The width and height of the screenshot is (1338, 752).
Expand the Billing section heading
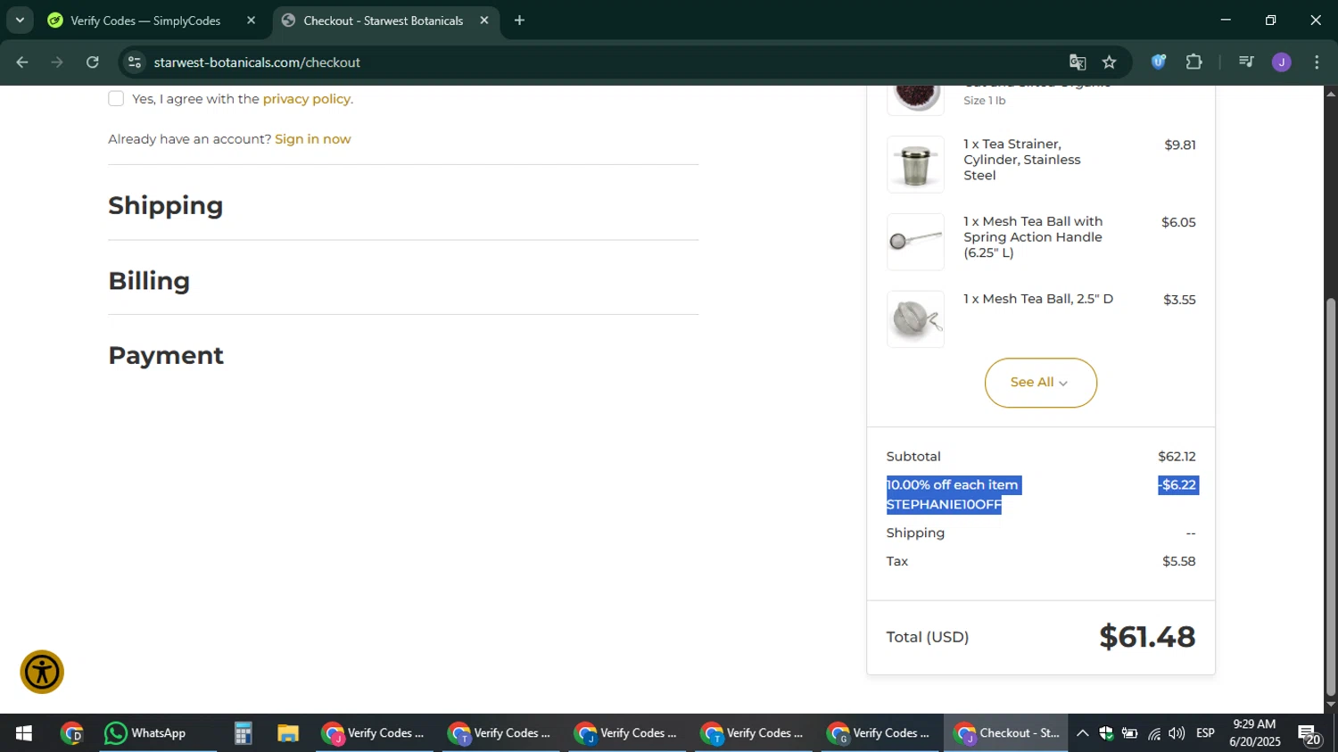(149, 281)
